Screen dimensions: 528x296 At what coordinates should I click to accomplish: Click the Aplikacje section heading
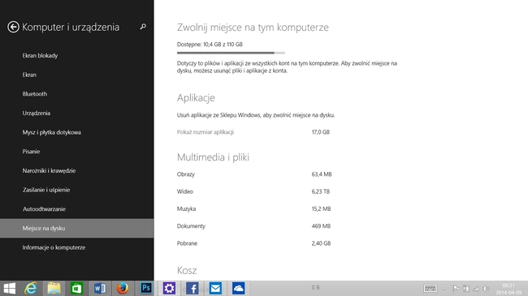click(x=196, y=98)
